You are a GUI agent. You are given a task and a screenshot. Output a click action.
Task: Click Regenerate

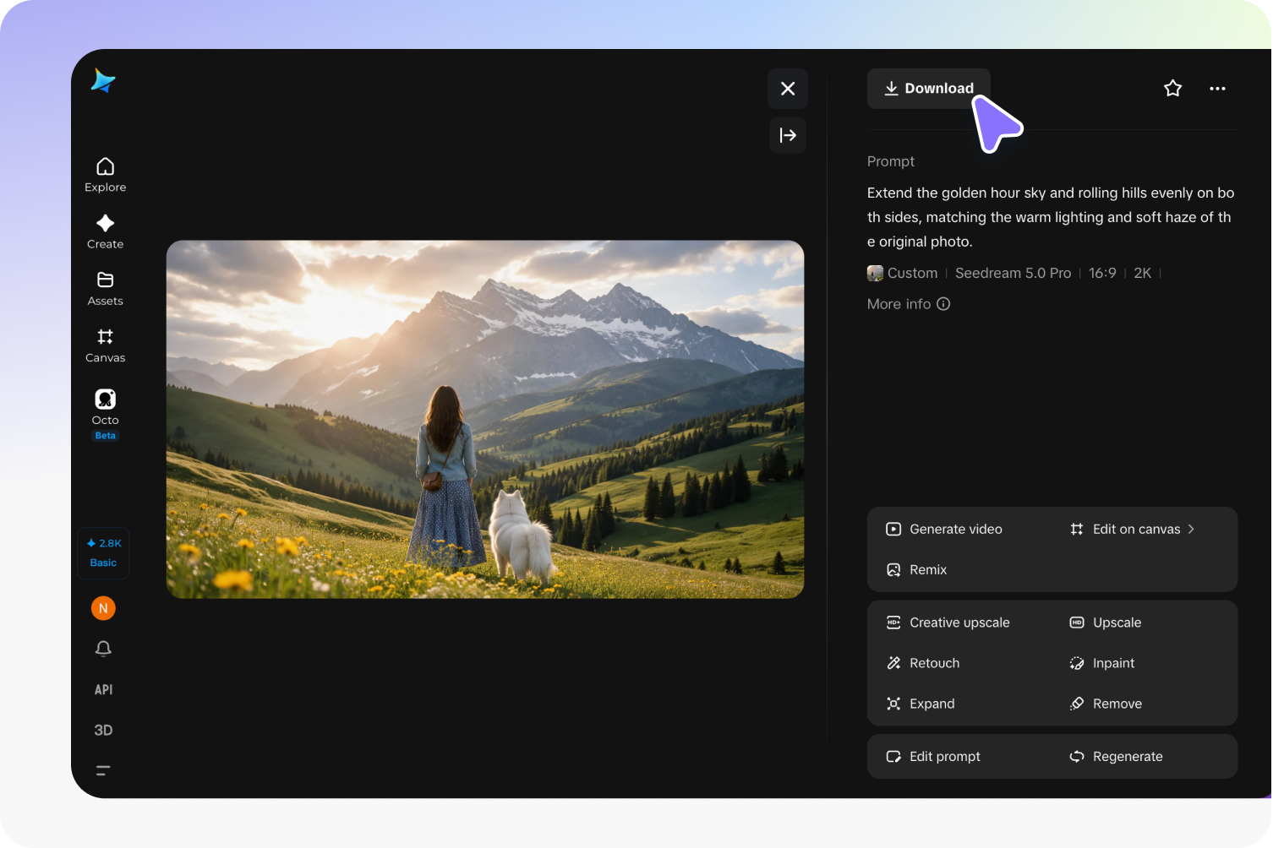(x=1115, y=757)
